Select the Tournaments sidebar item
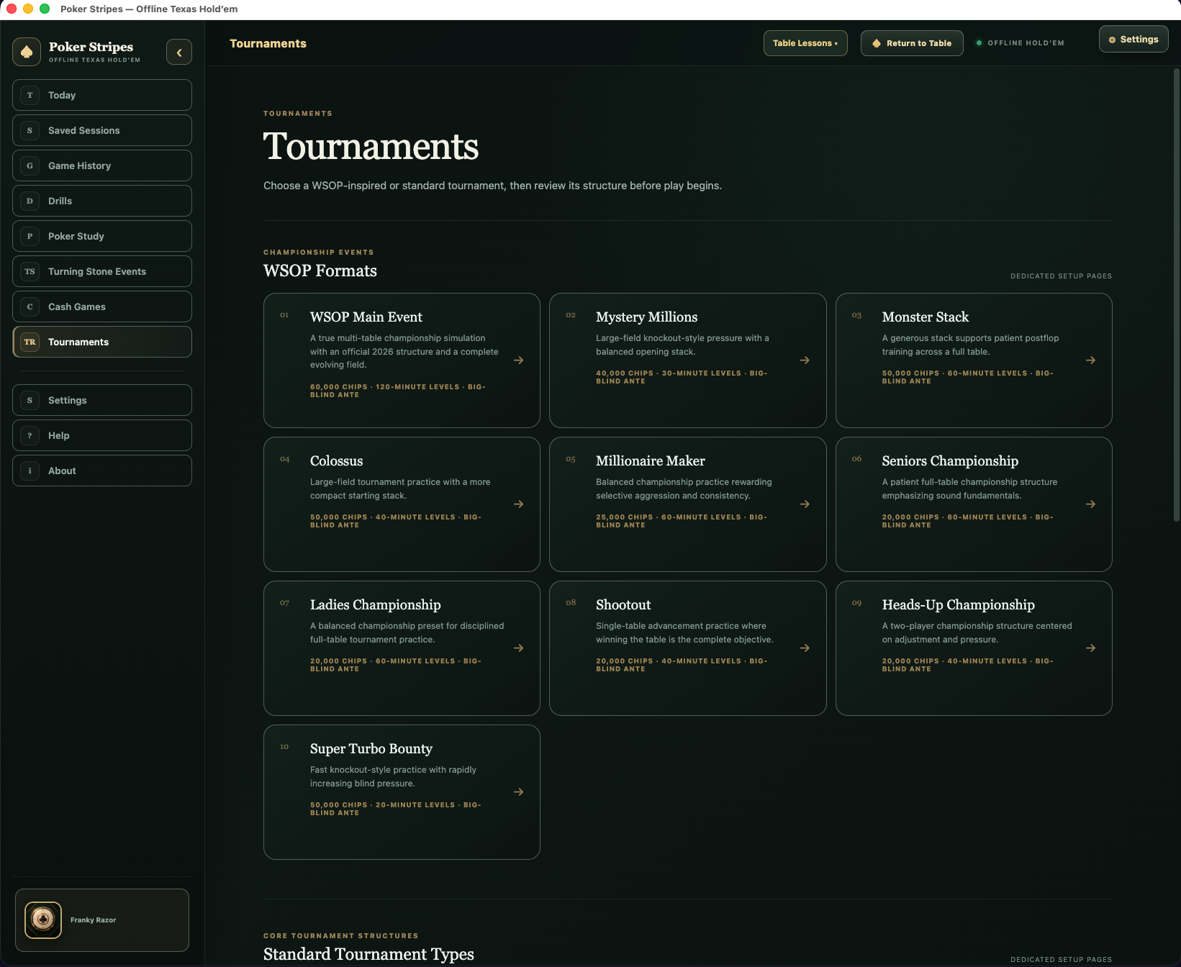Viewport: 1181px width, 967px height. click(102, 342)
